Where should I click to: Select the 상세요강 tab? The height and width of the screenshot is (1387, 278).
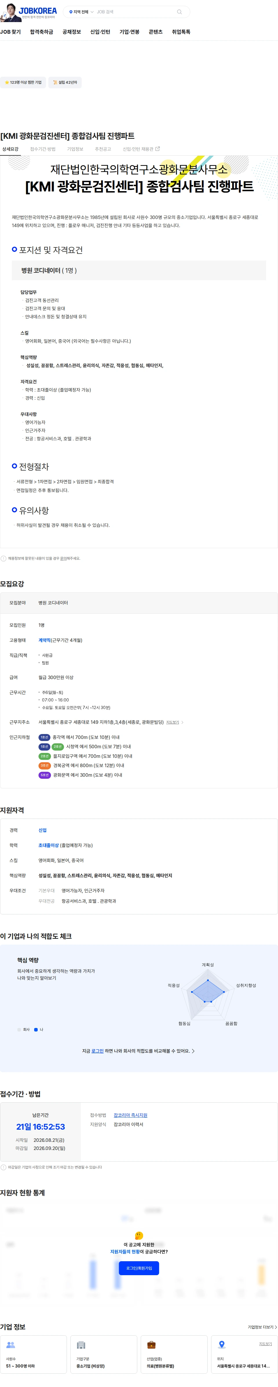pos(10,149)
